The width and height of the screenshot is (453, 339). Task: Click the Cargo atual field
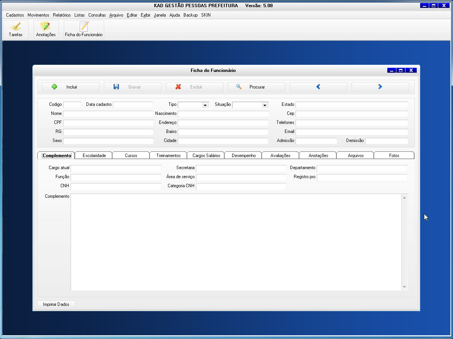(116, 168)
